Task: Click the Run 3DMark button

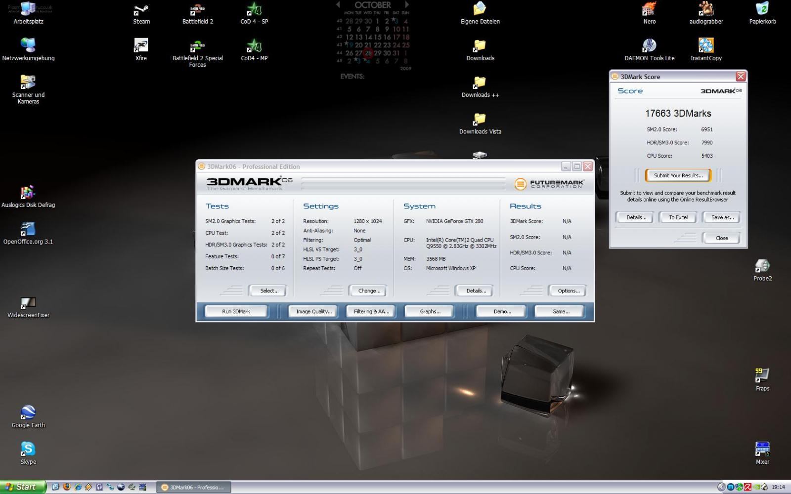Action: [236, 311]
